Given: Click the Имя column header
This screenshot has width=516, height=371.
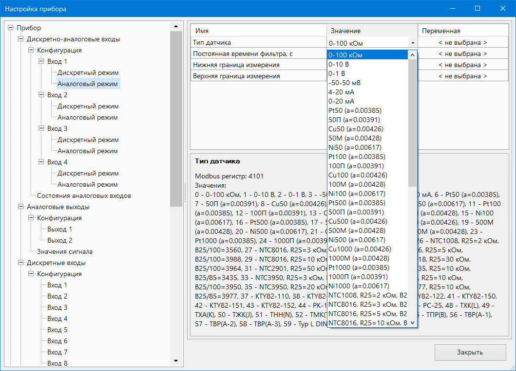Looking at the screenshot, I should tap(259, 31).
